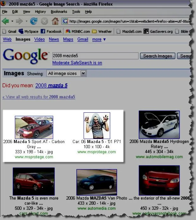Click in the Google search text field
Screen dimensions: 196x220
pyautogui.click(x=95, y=56)
